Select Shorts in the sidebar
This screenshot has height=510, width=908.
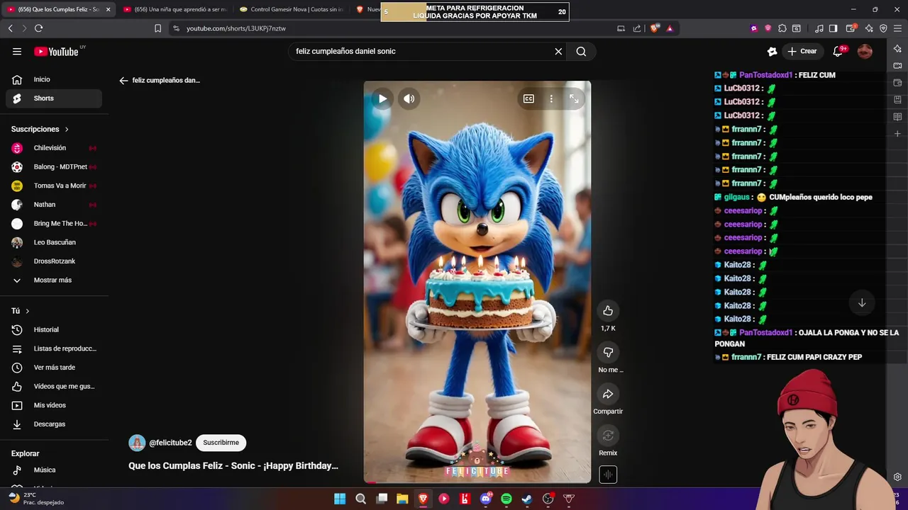[x=54, y=98]
